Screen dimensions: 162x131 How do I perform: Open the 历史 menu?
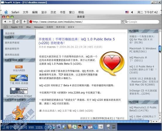point(53,12)
